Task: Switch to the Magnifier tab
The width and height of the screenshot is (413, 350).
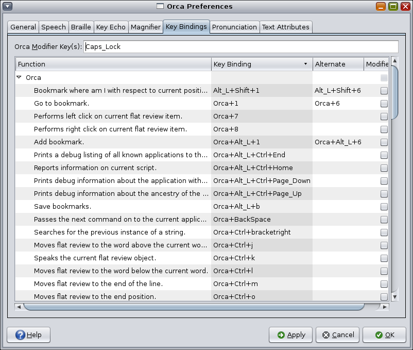Action: coord(146,27)
